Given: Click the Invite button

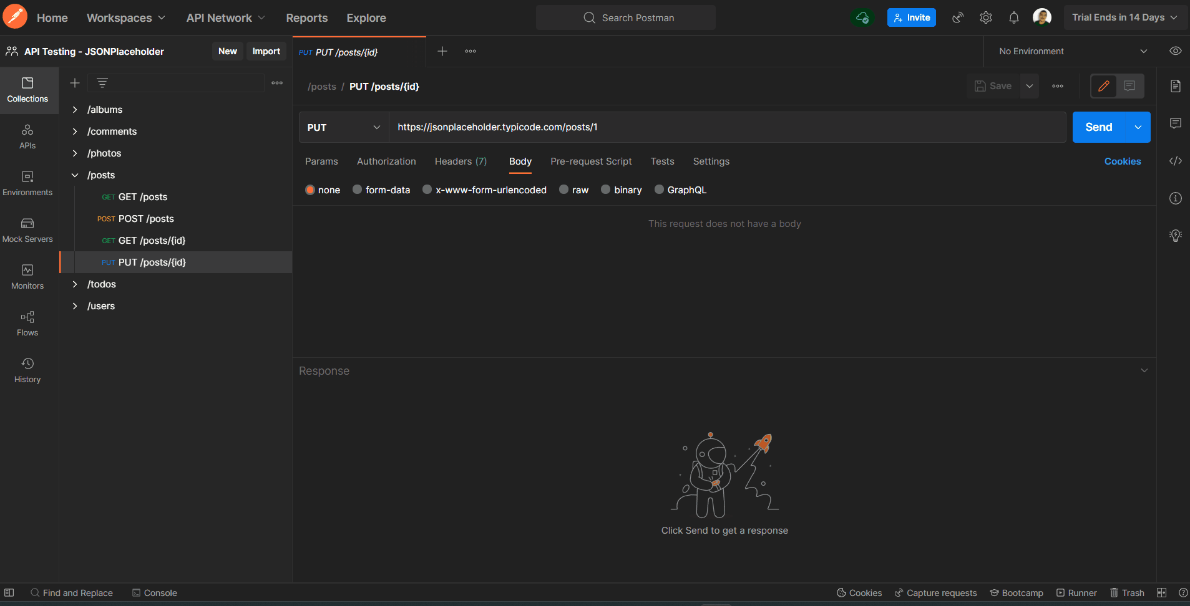Looking at the screenshot, I should click(912, 17).
